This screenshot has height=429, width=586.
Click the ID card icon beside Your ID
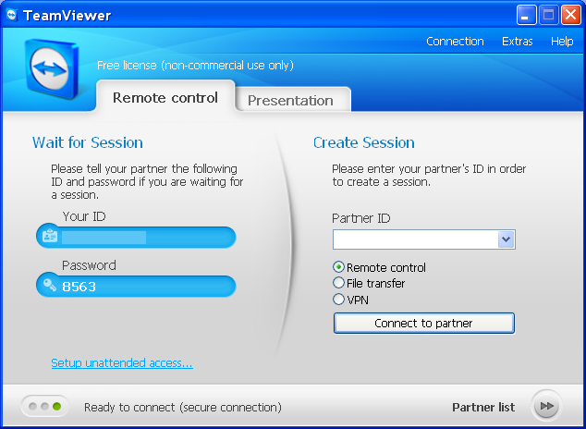[50, 236]
